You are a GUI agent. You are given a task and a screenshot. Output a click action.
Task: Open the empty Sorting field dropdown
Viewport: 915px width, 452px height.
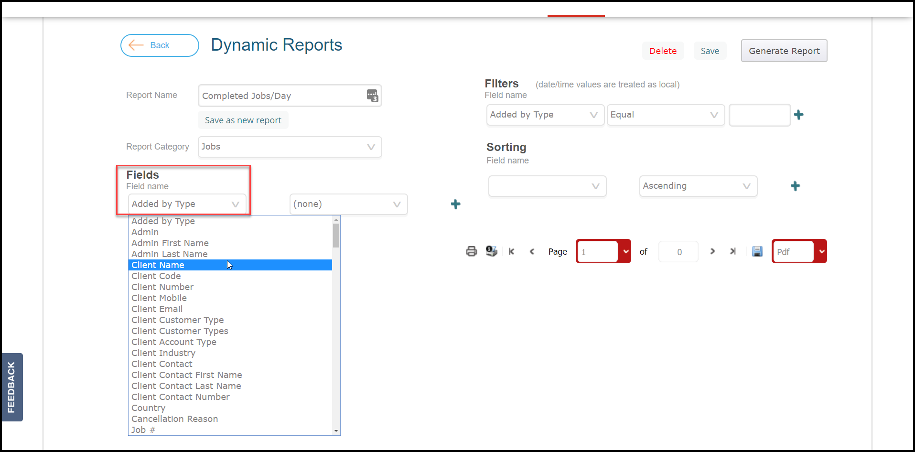548,186
